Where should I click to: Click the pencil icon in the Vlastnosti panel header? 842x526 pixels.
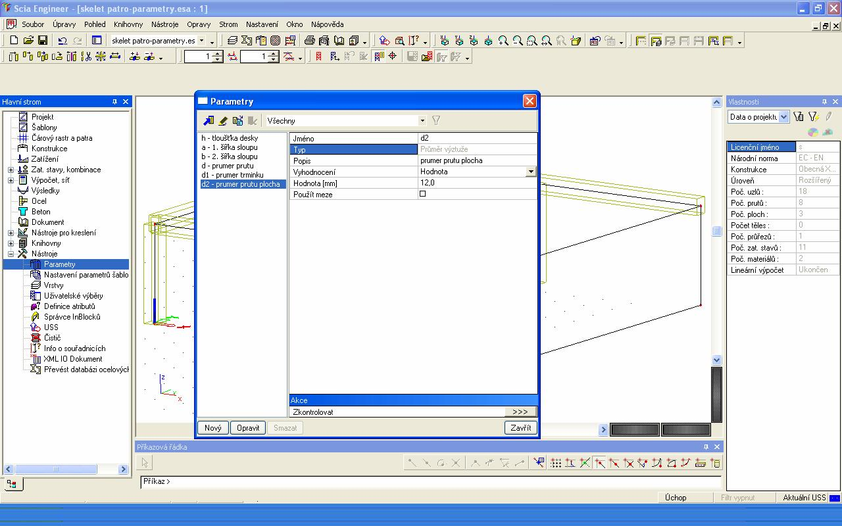click(x=829, y=116)
